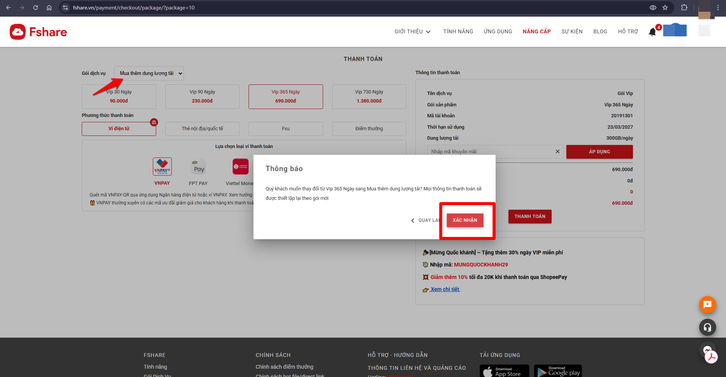Select the Vip 30 Ngày package

click(119, 97)
